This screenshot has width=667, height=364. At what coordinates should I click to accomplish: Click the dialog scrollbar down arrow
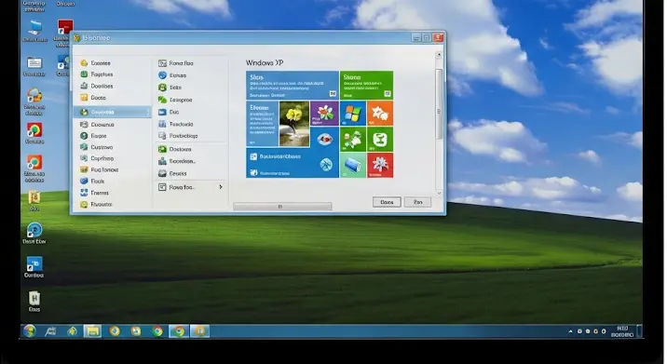[x=439, y=193]
